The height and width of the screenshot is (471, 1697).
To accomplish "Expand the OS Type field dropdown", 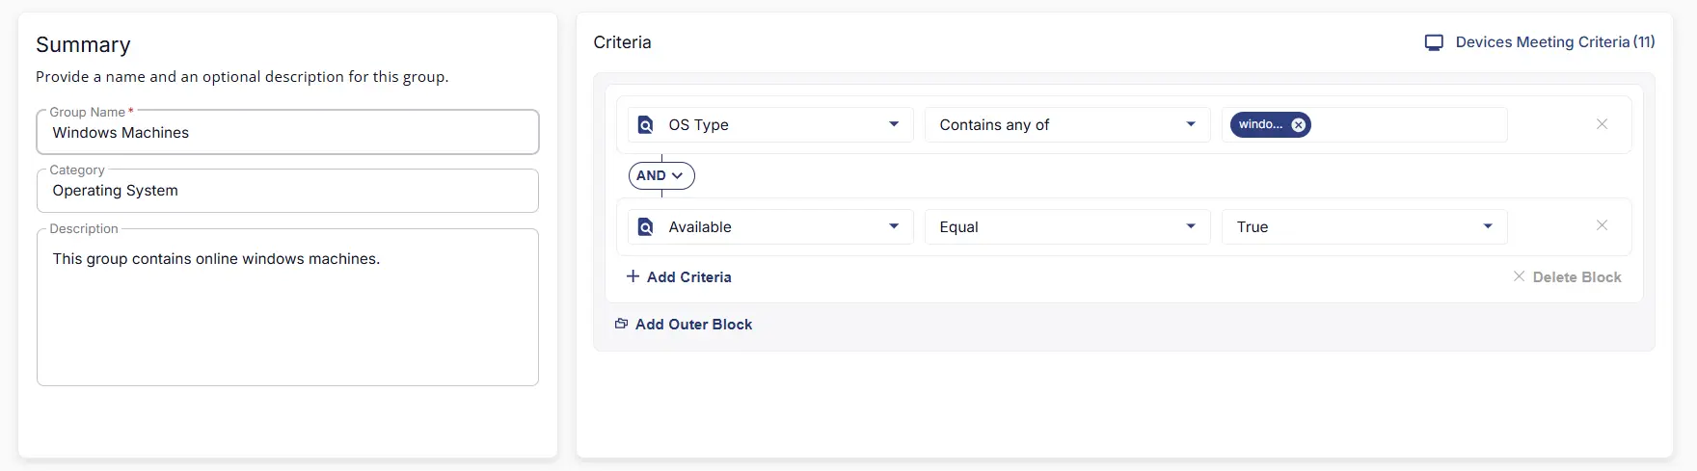I will (893, 124).
